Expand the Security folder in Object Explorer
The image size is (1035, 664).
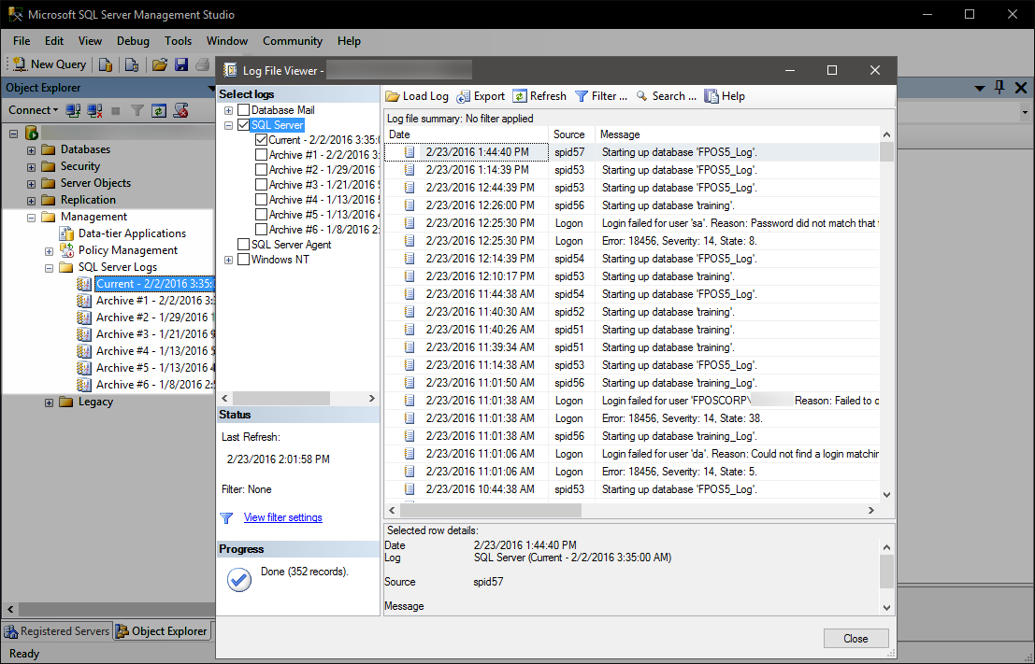point(31,167)
